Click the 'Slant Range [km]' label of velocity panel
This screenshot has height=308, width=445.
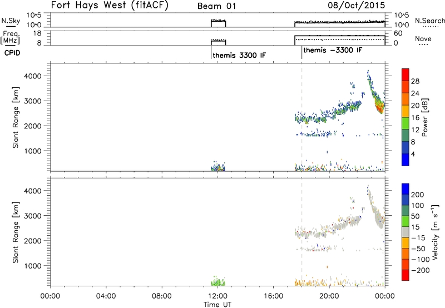(16, 232)
